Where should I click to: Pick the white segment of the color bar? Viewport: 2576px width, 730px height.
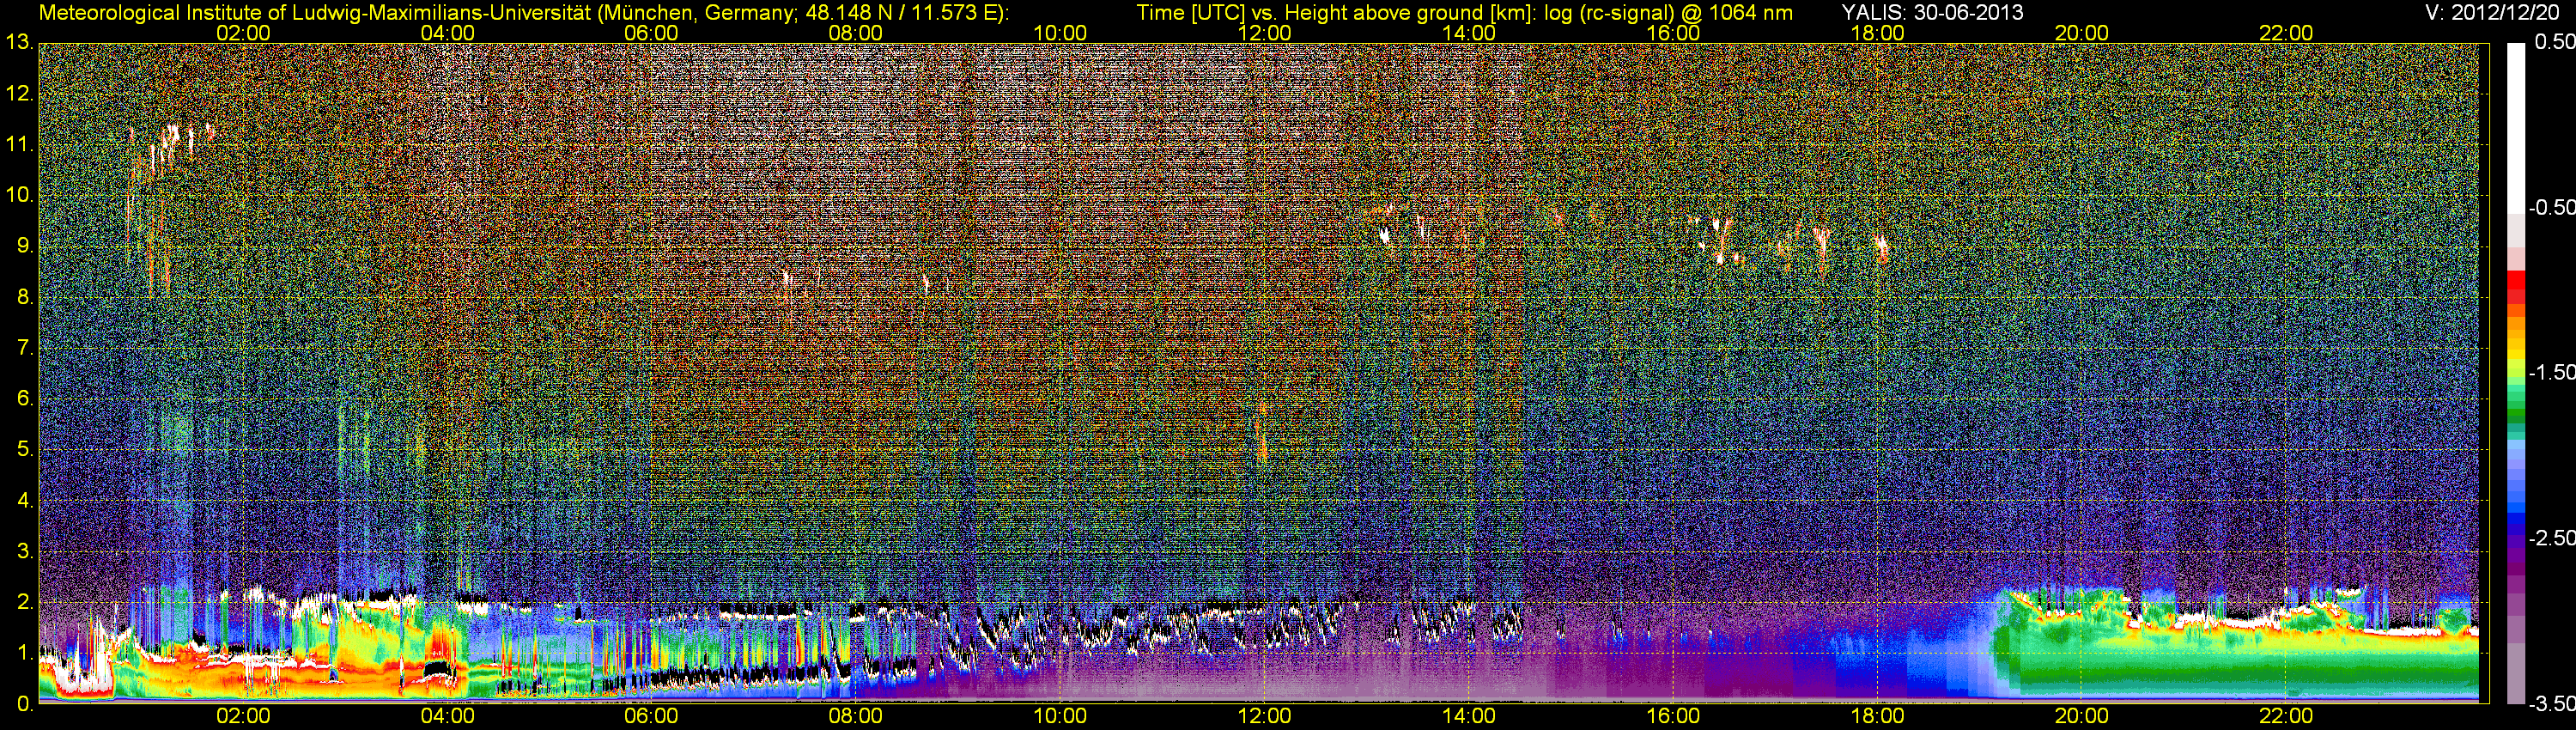tap(2515, 128)
